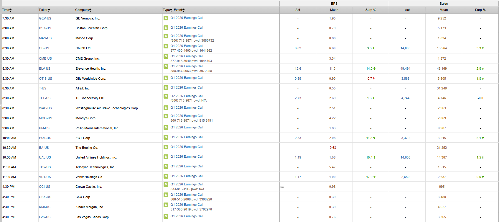Click the green dollar icon beside Chubb's call
The width and height of the screenshot is (499, 222).
166,46
